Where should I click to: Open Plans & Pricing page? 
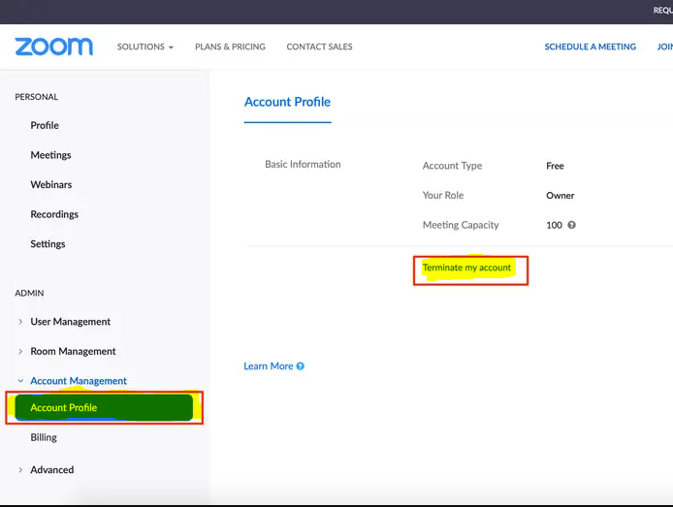[x=230, y=47]
